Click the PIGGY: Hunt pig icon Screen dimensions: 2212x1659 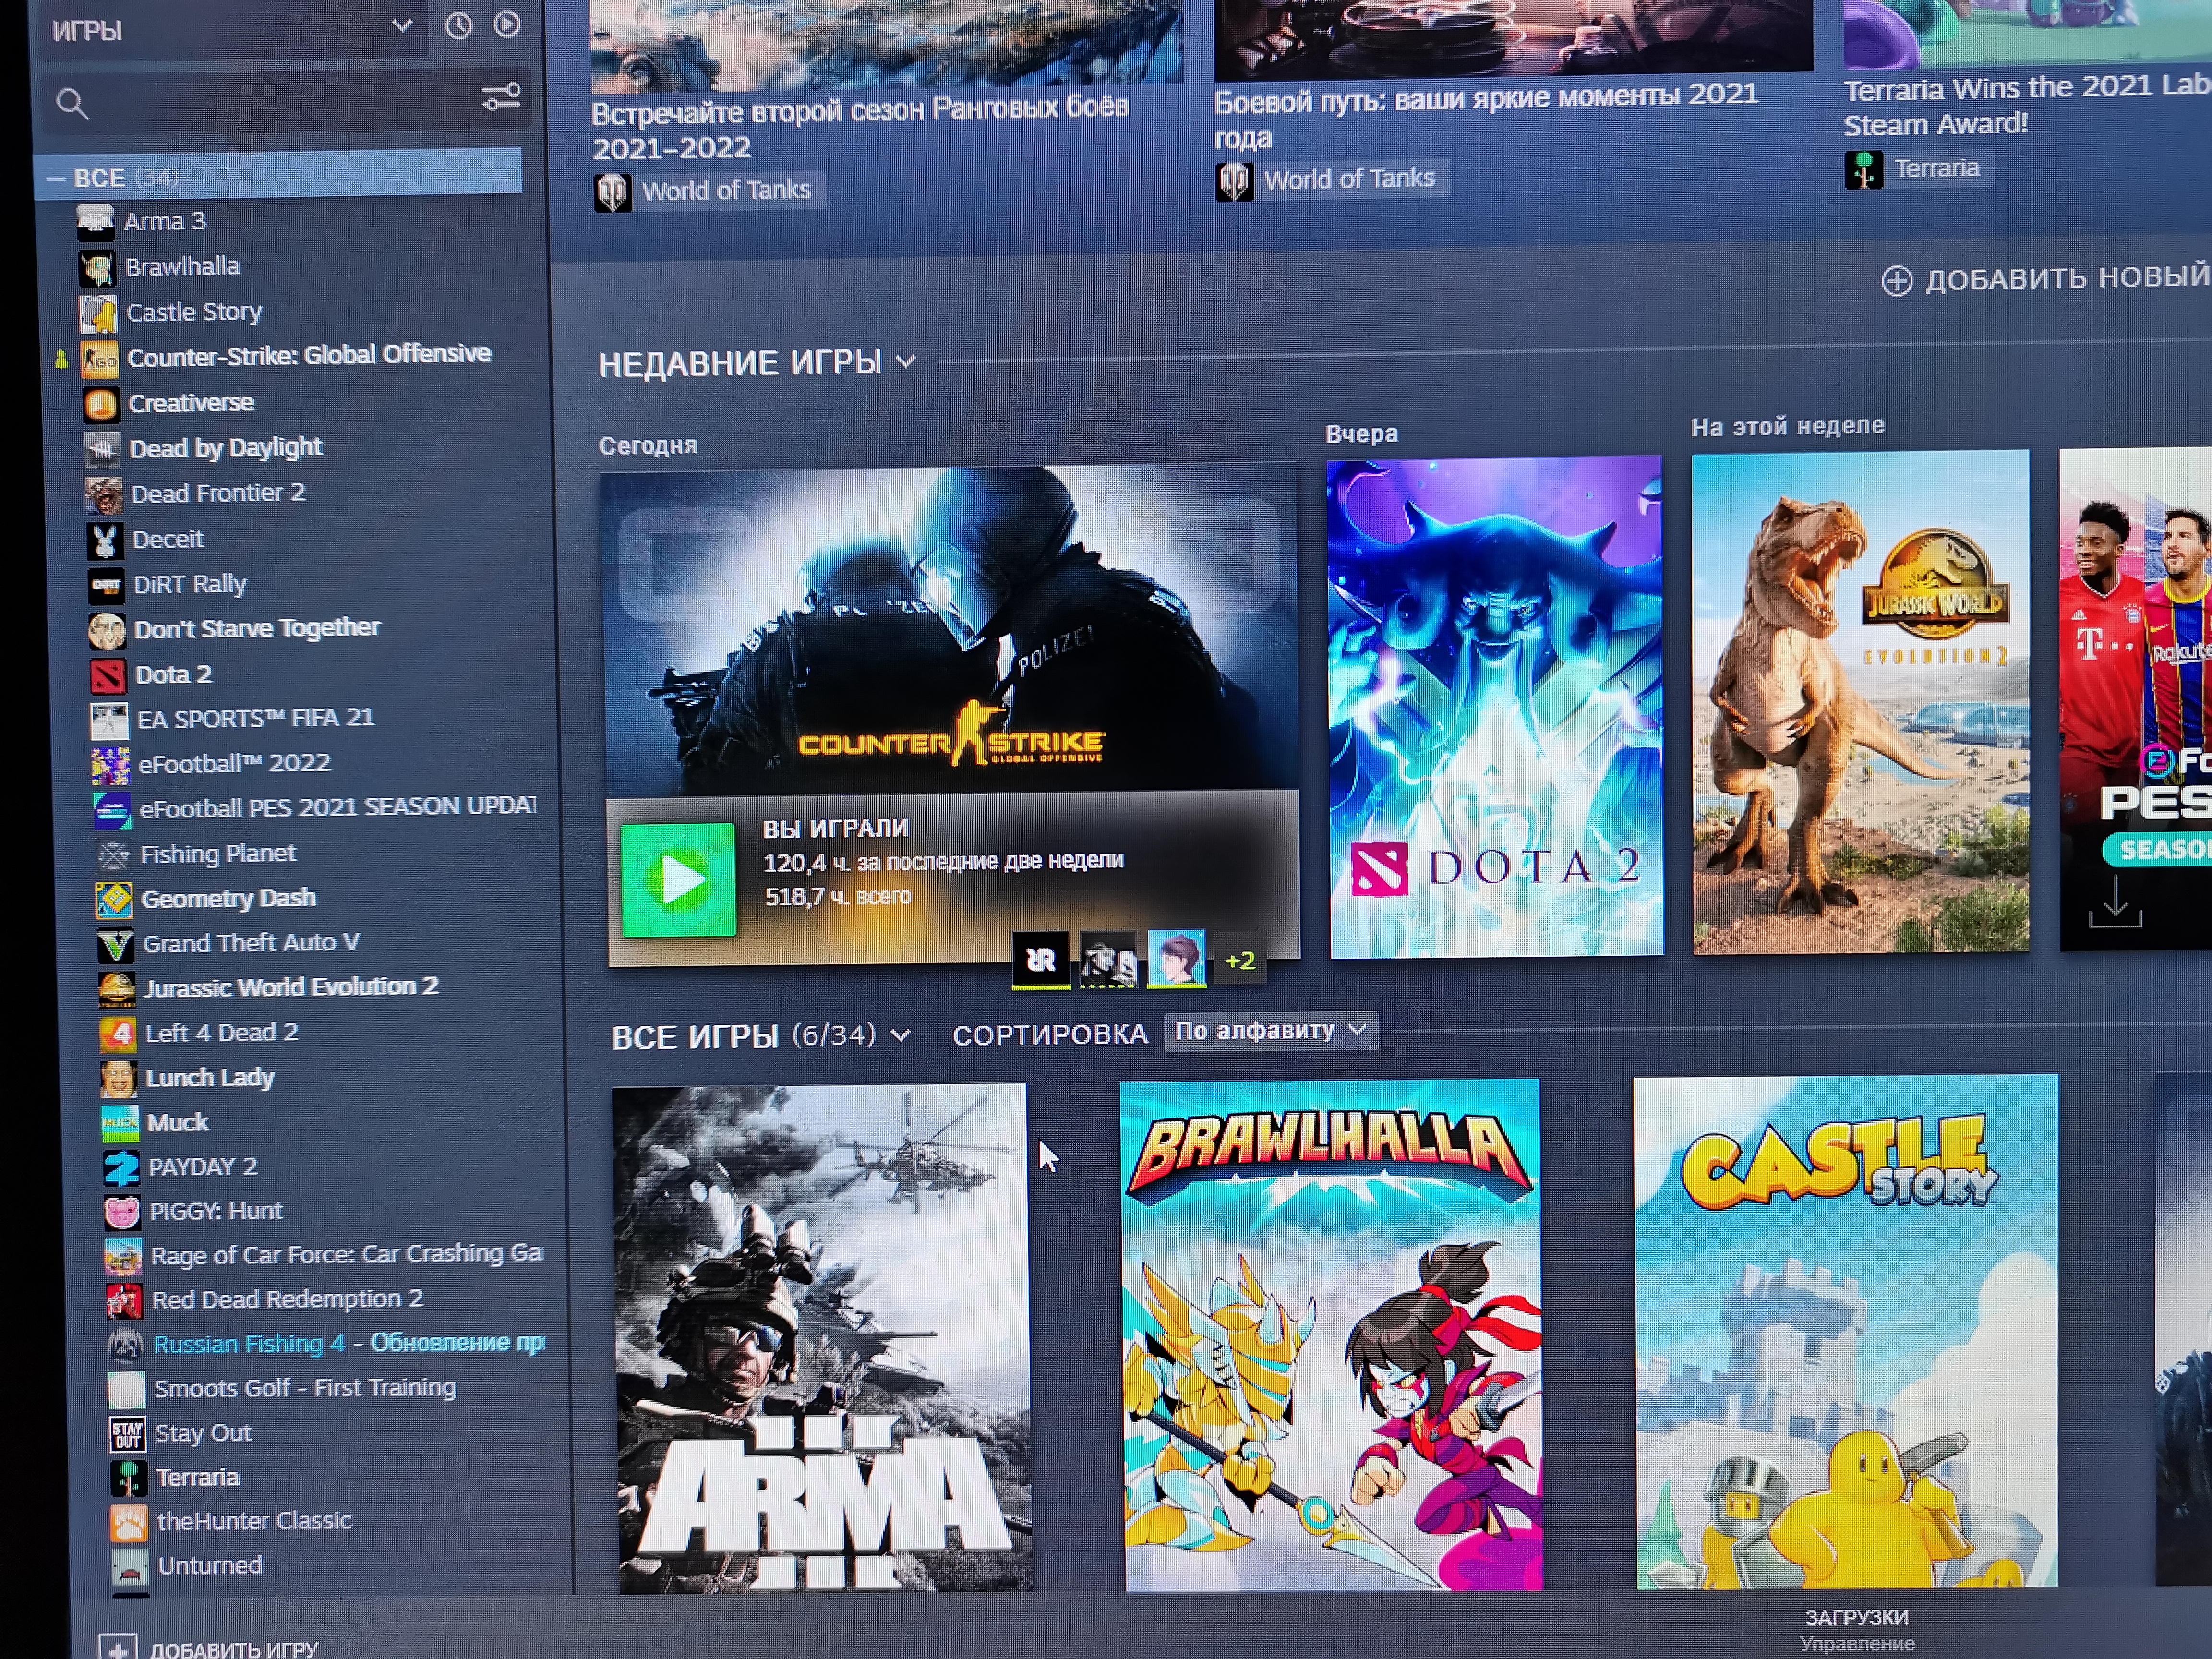122,1213
